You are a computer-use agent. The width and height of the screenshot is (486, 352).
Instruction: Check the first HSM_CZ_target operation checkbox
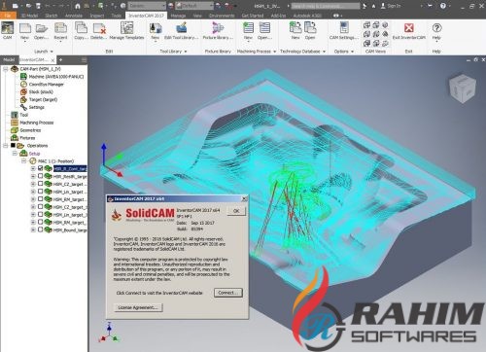(x=41, y=184)
